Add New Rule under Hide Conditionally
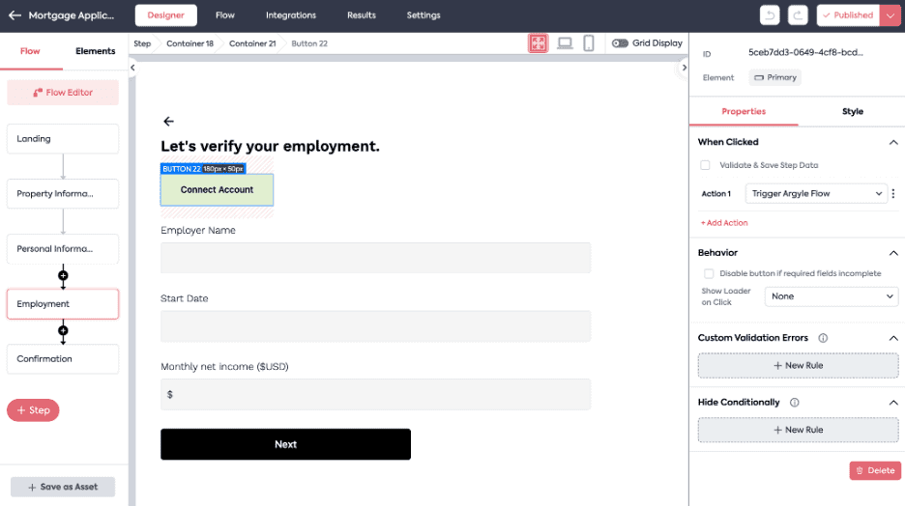Screen dimensions: 905x506 (x=799, y=430)
